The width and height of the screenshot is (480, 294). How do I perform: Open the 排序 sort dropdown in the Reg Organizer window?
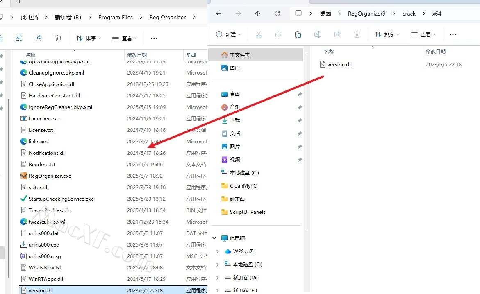88,38
